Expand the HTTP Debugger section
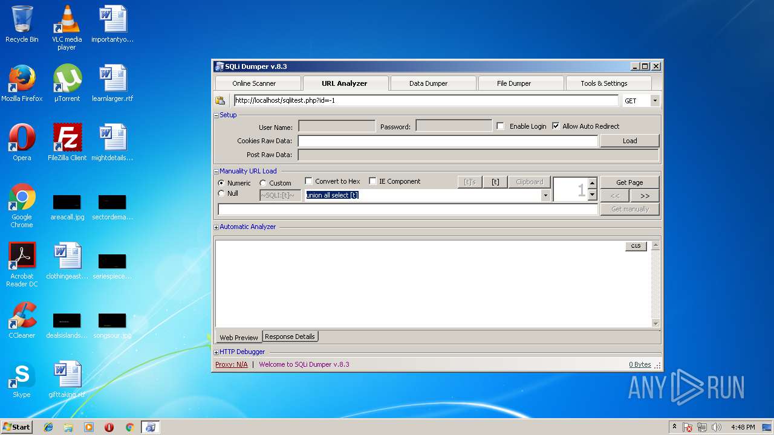The image size is (774, 435). pos(216,352)
